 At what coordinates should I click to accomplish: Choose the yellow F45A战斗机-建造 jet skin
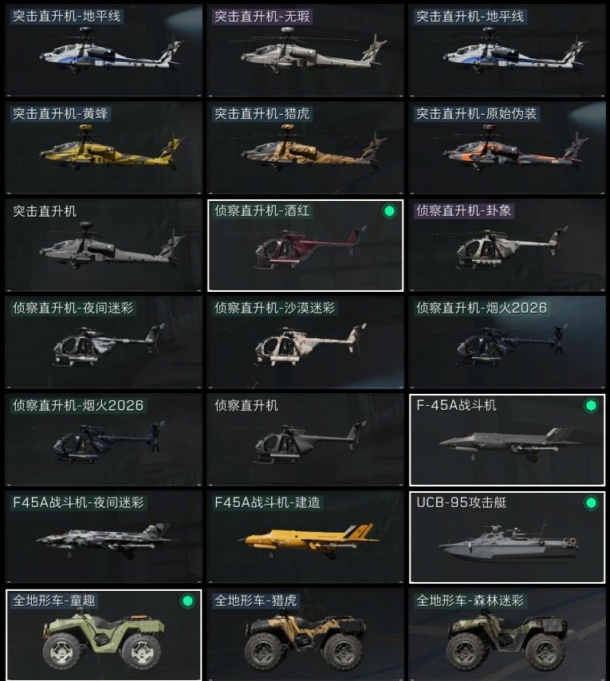305,537
